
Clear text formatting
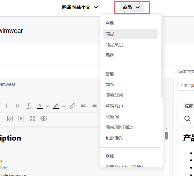pos(29,106)
